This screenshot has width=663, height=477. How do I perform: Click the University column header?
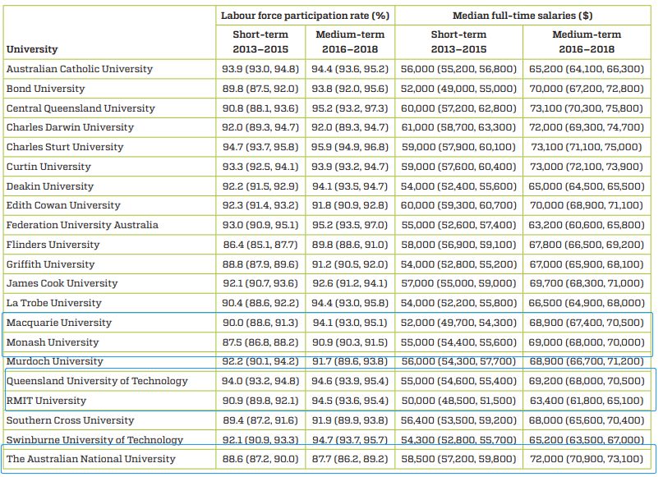pos(32,49)
